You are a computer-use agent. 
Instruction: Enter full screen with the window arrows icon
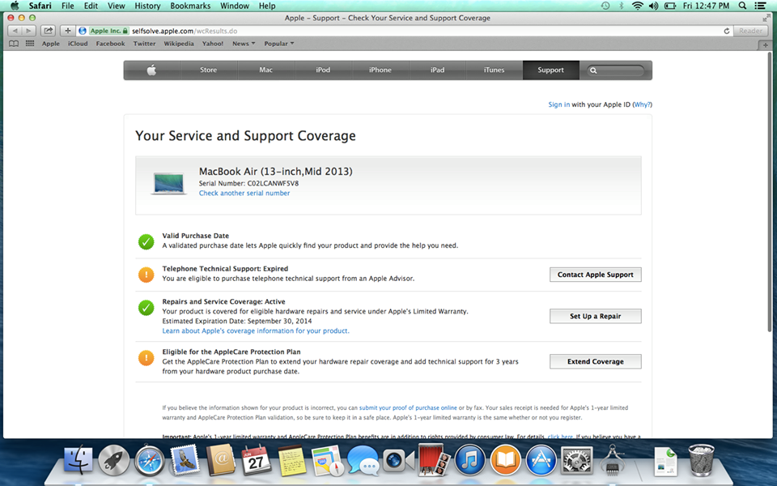point(766,18)
